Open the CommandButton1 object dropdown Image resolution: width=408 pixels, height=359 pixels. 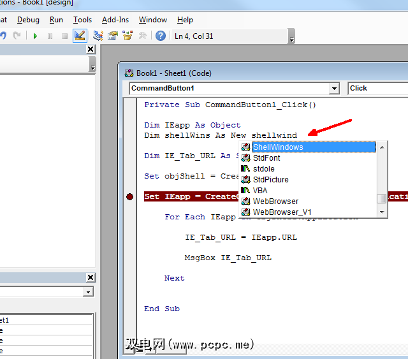click(x=334, y=89)
